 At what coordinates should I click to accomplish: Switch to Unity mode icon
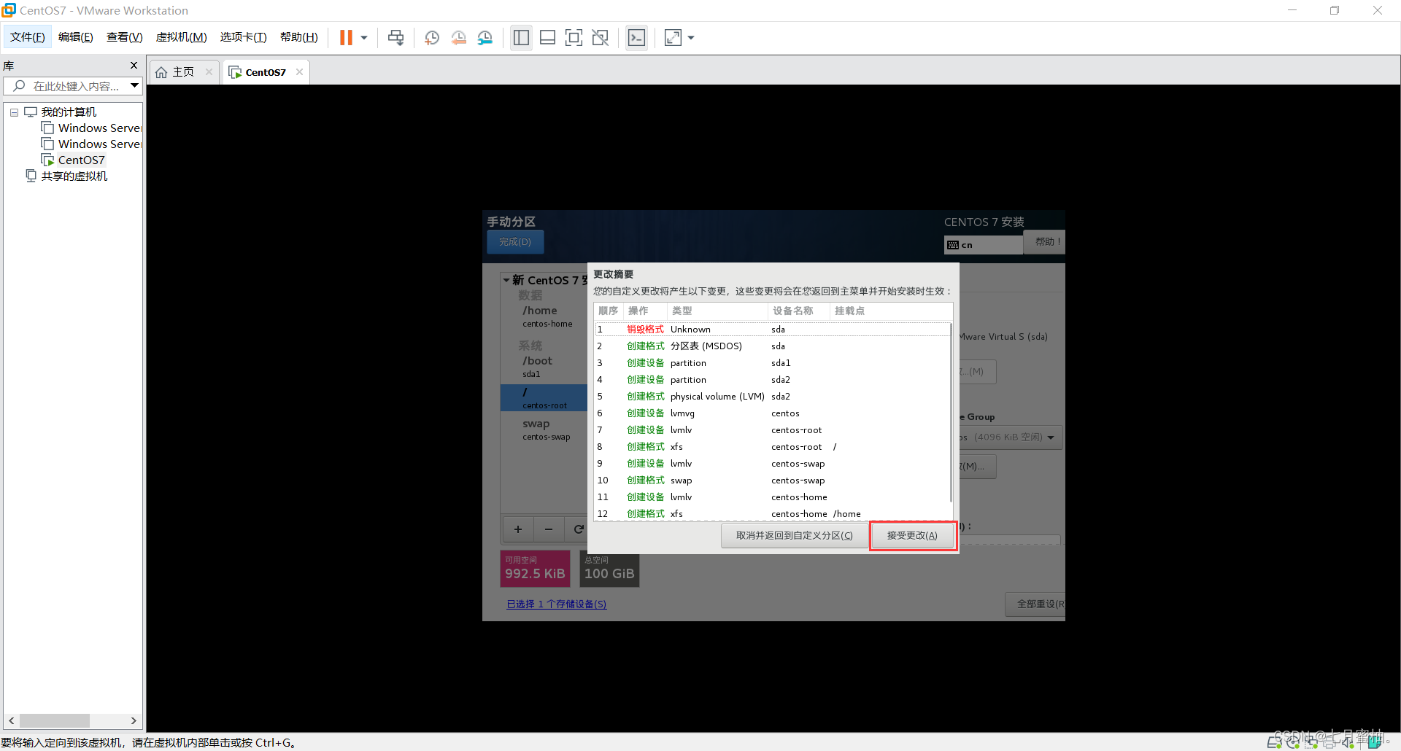pyautogui.click(x=601, y=38)
